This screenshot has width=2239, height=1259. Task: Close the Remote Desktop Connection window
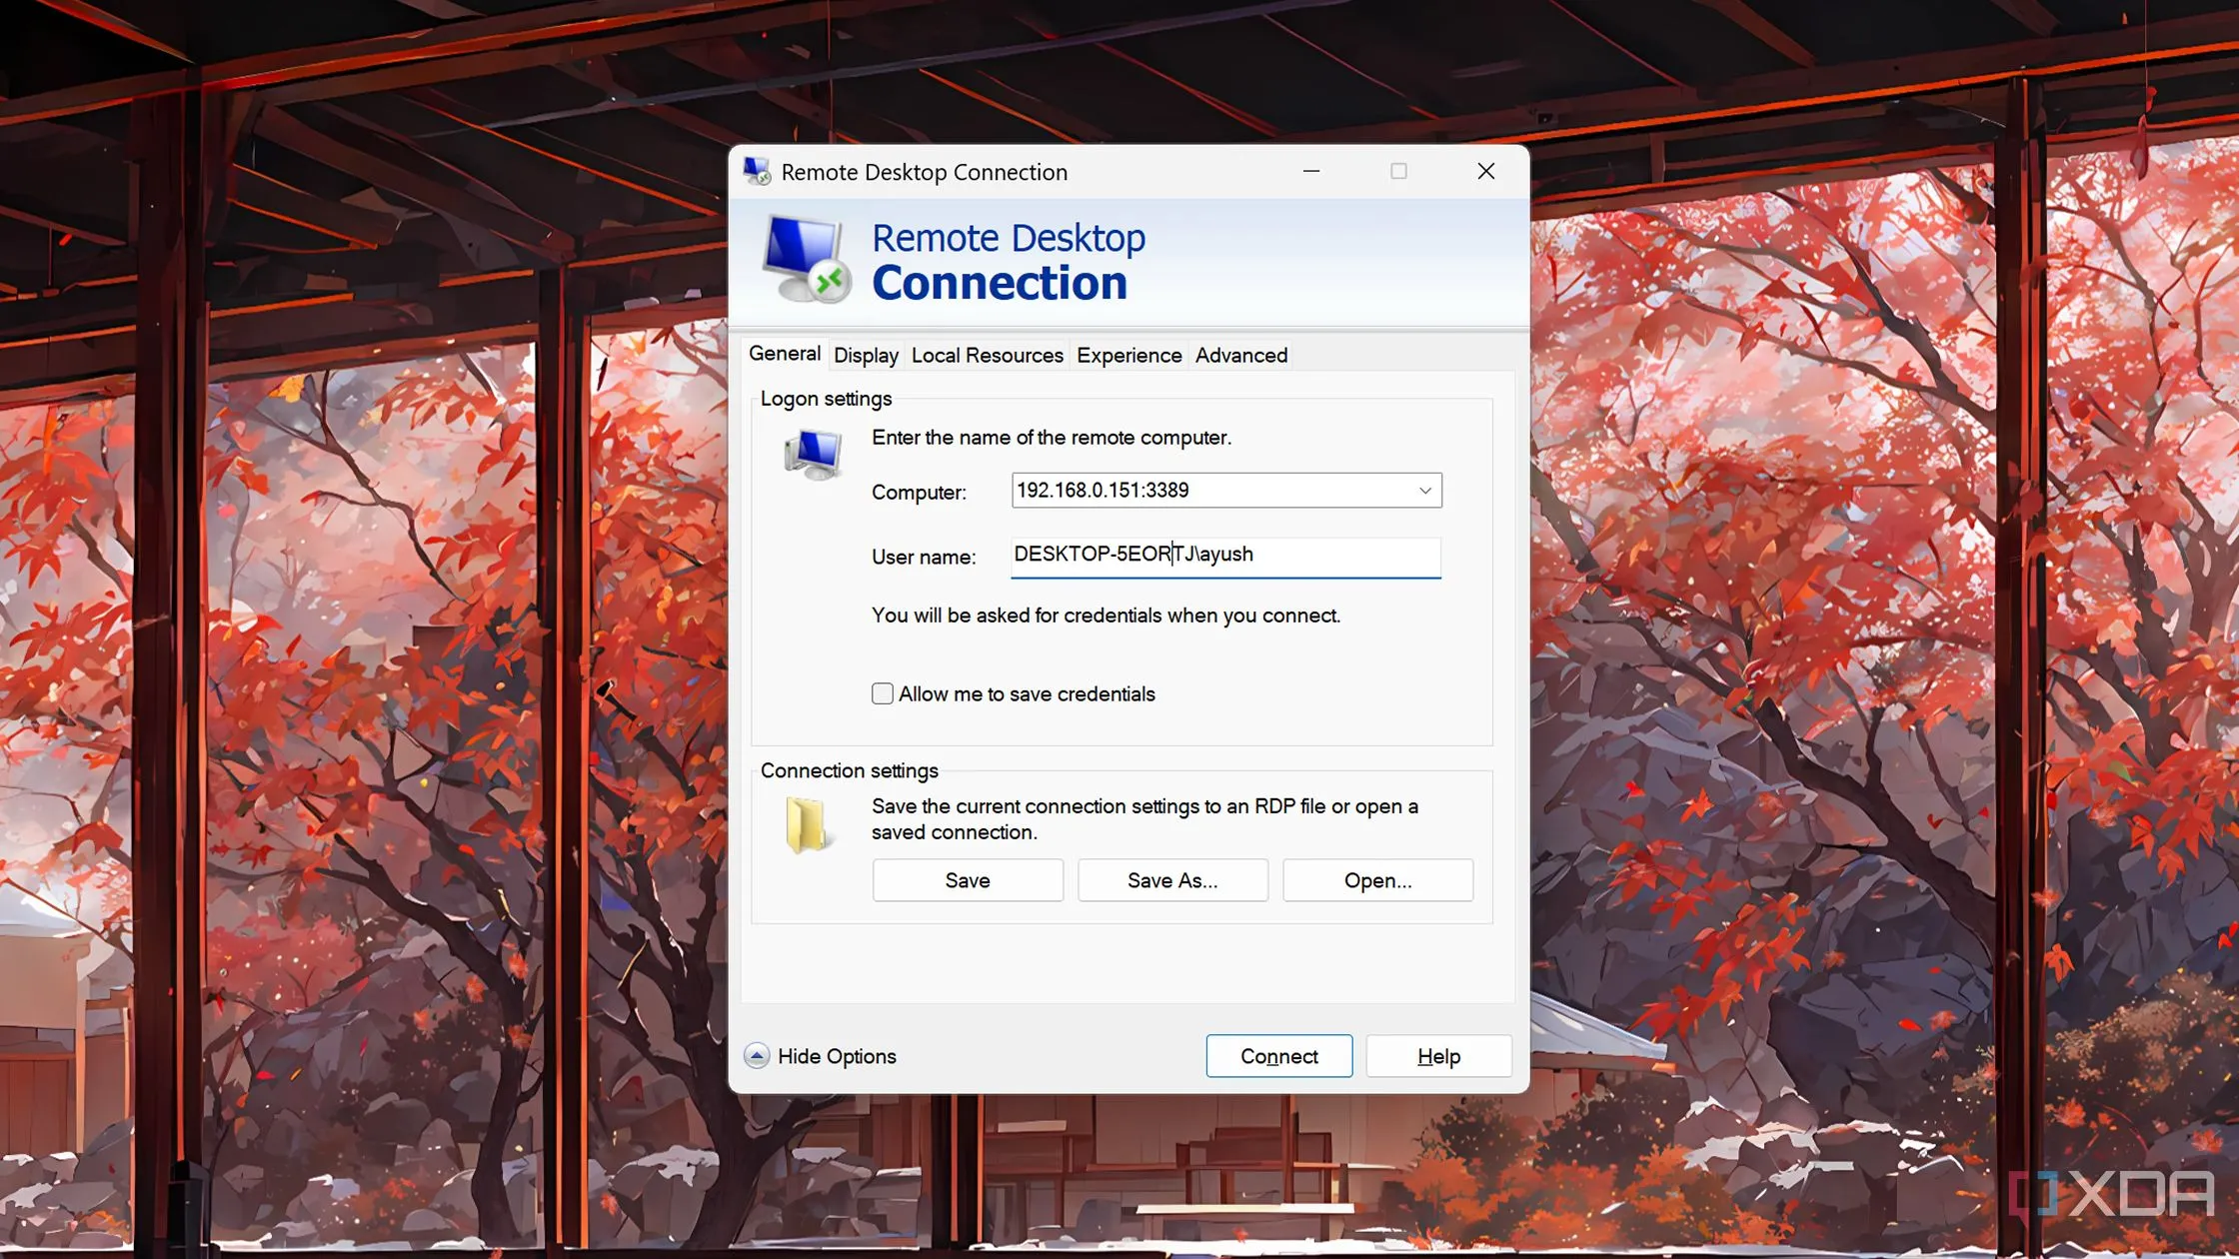pos(1485,172)
